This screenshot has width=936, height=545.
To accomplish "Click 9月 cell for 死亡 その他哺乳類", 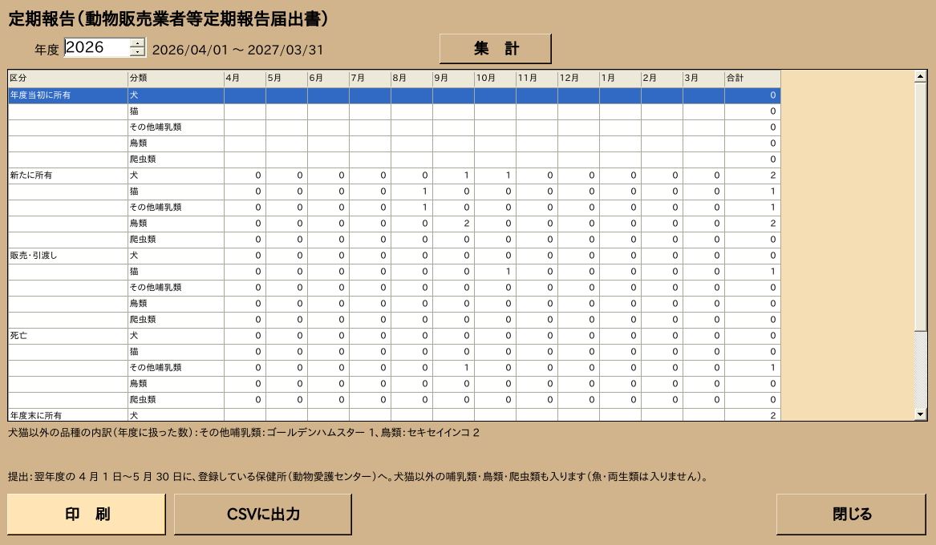I will (454, 367).
